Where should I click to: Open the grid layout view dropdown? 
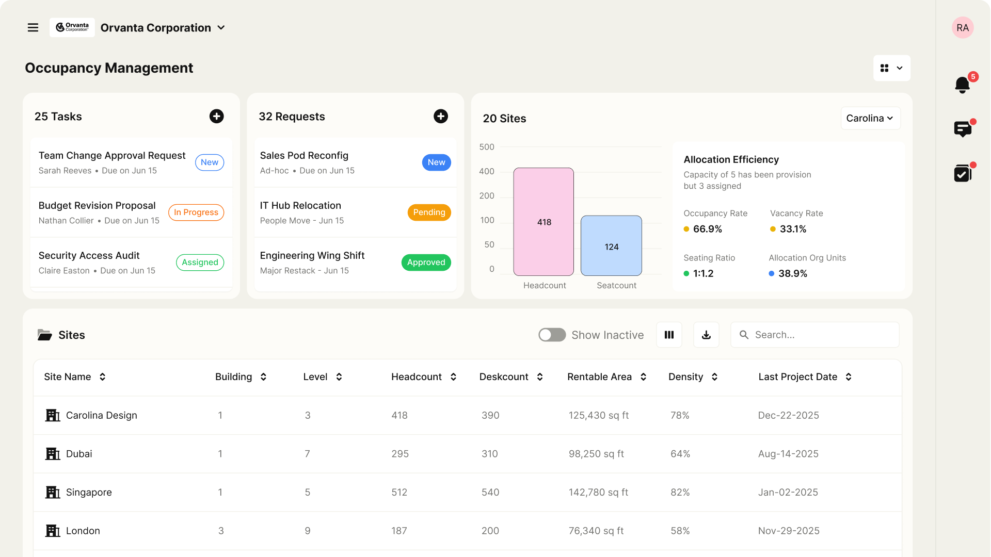pos(891,68)
